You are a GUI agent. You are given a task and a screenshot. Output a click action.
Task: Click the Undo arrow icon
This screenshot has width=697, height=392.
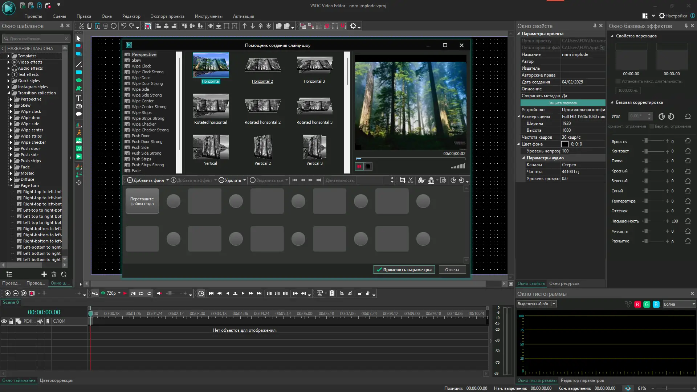coord(123,26)
